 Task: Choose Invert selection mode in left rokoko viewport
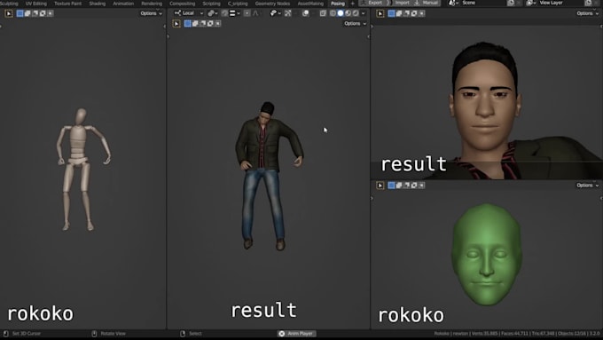pos(43,13)
